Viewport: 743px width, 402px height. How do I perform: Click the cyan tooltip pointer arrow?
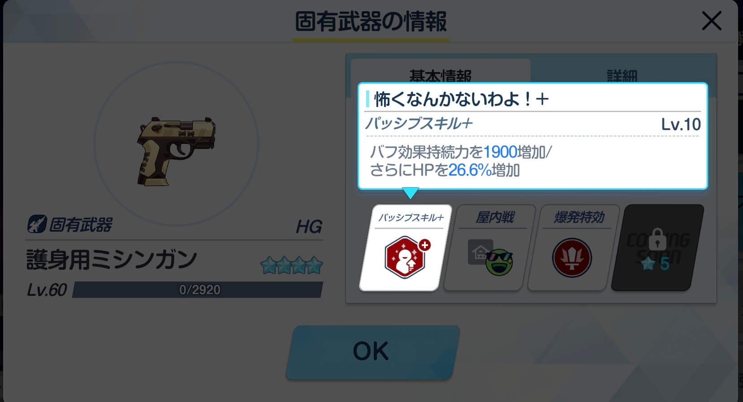tap(411, 193)
